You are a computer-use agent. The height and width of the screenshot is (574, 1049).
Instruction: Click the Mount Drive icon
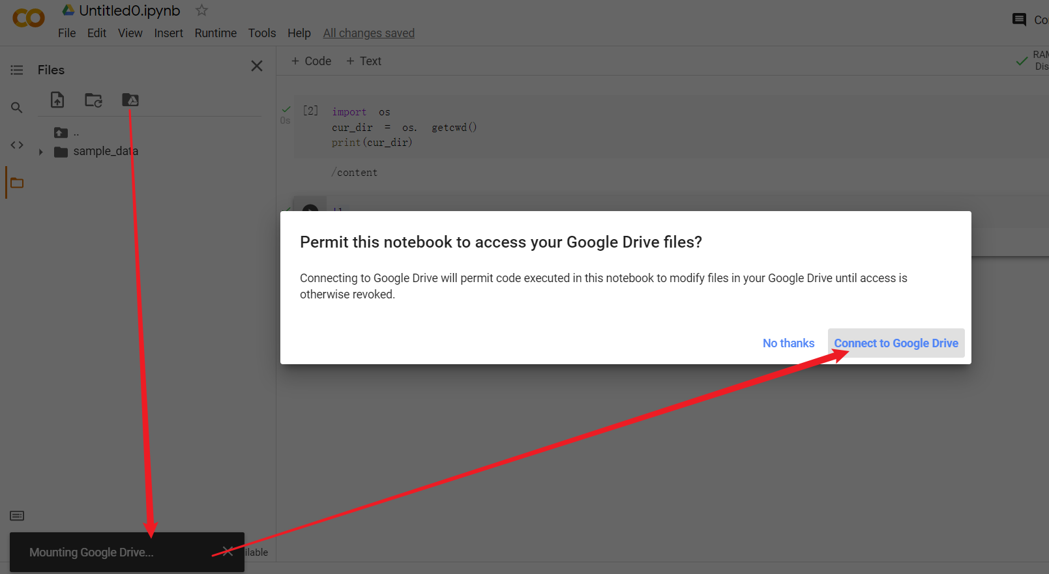[x=130, y=100]
